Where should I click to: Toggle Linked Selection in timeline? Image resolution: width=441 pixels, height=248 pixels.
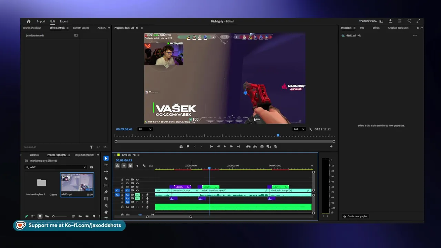tap(131, 166)
